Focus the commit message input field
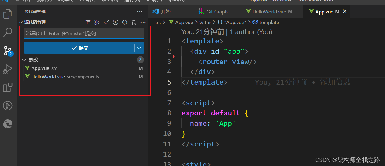This screenshot has width=385, height=166. pos(84,34)
